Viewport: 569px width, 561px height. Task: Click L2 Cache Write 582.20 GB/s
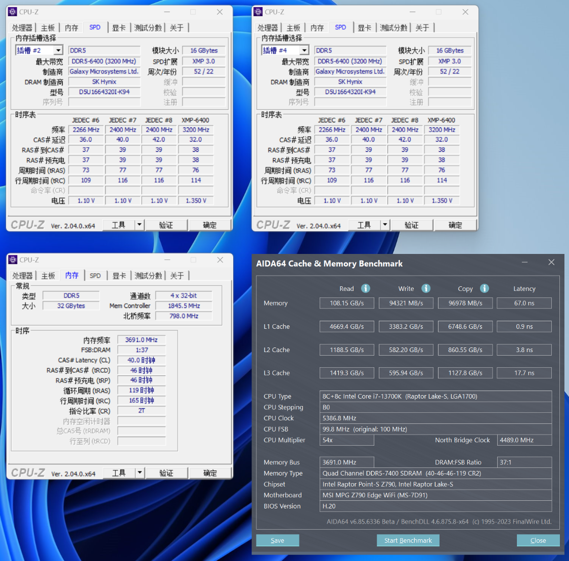point(406,350)
